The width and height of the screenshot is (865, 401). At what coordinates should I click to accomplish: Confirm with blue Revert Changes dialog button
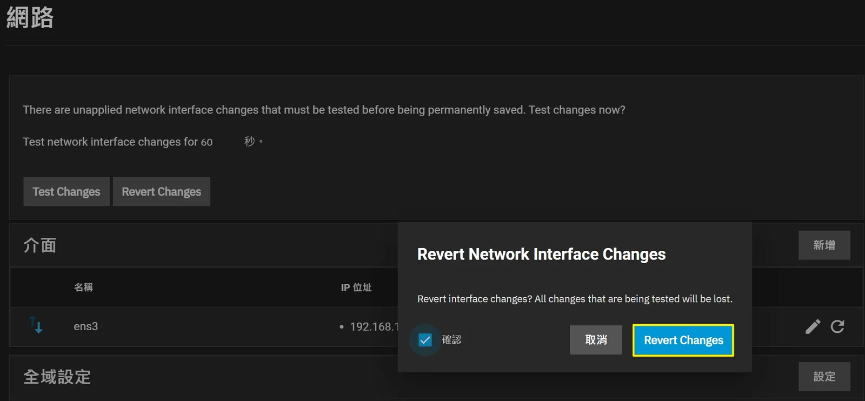(x=683, y=340)
